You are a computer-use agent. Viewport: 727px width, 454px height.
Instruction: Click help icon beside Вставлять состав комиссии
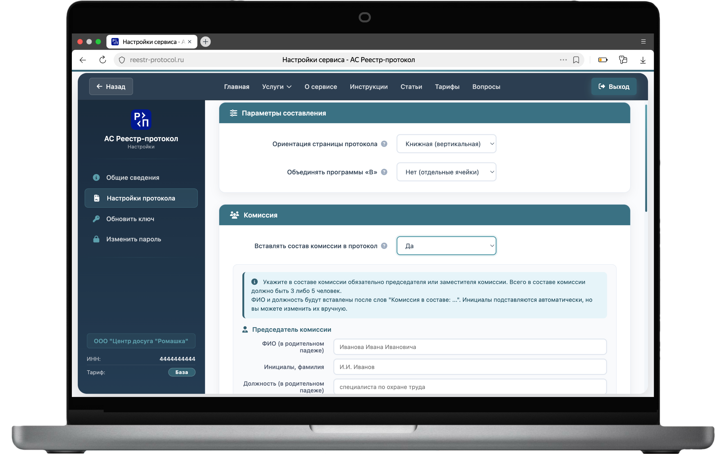tap(384, 246)
